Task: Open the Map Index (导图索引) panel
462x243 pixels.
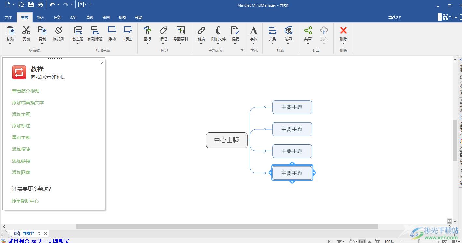Action: coord(181,31)
